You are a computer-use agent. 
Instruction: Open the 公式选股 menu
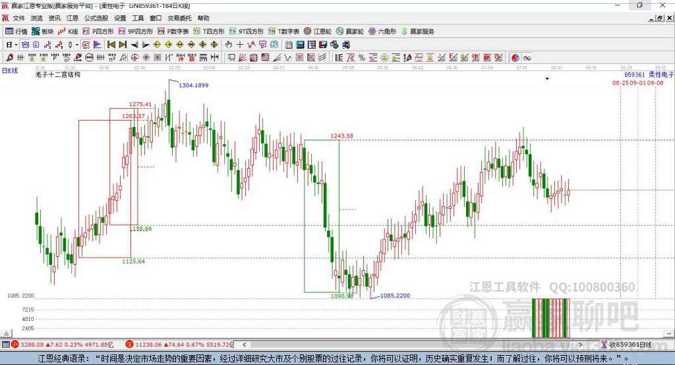(96, 18)
